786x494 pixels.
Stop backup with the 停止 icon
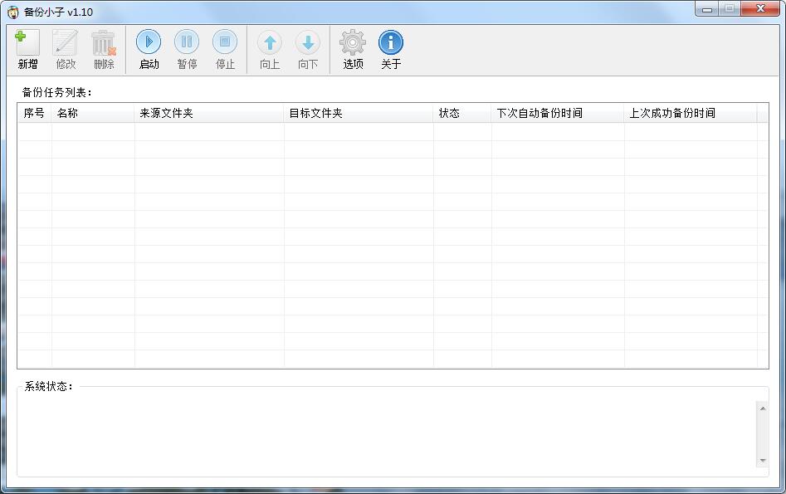pyautogui.click(x=225, y=42)
